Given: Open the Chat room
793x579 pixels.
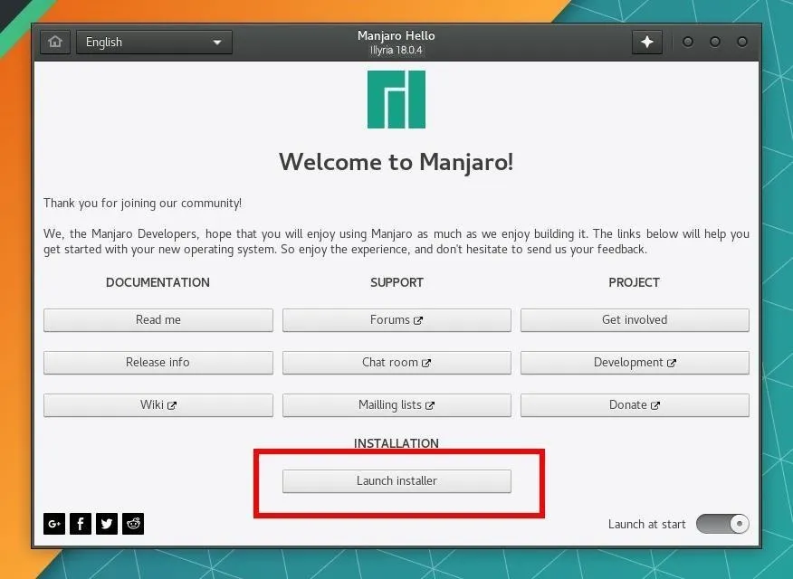Looking at the screenshot, I should pos(396,362).
